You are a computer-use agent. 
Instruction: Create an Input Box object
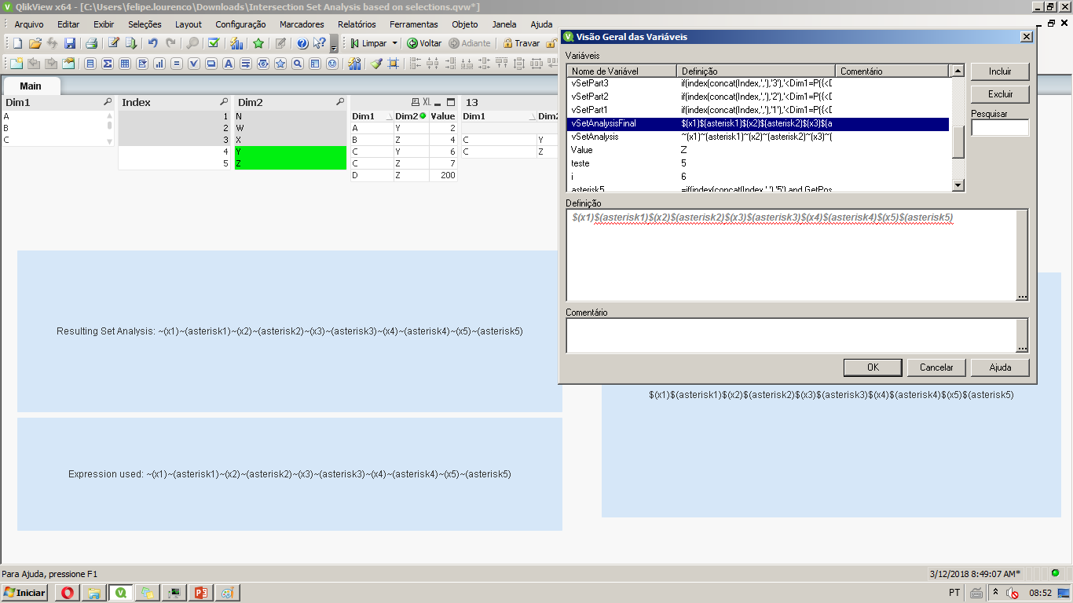[x=177, y=64]
